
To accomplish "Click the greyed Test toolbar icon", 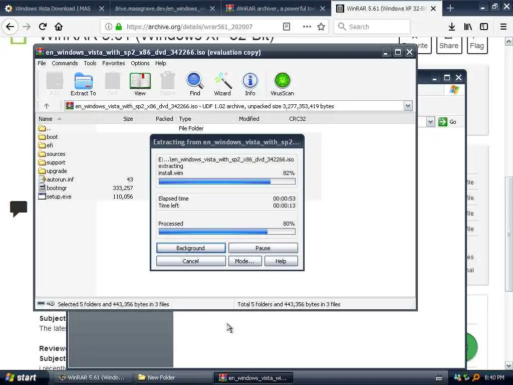I will (x=113, y=84).
